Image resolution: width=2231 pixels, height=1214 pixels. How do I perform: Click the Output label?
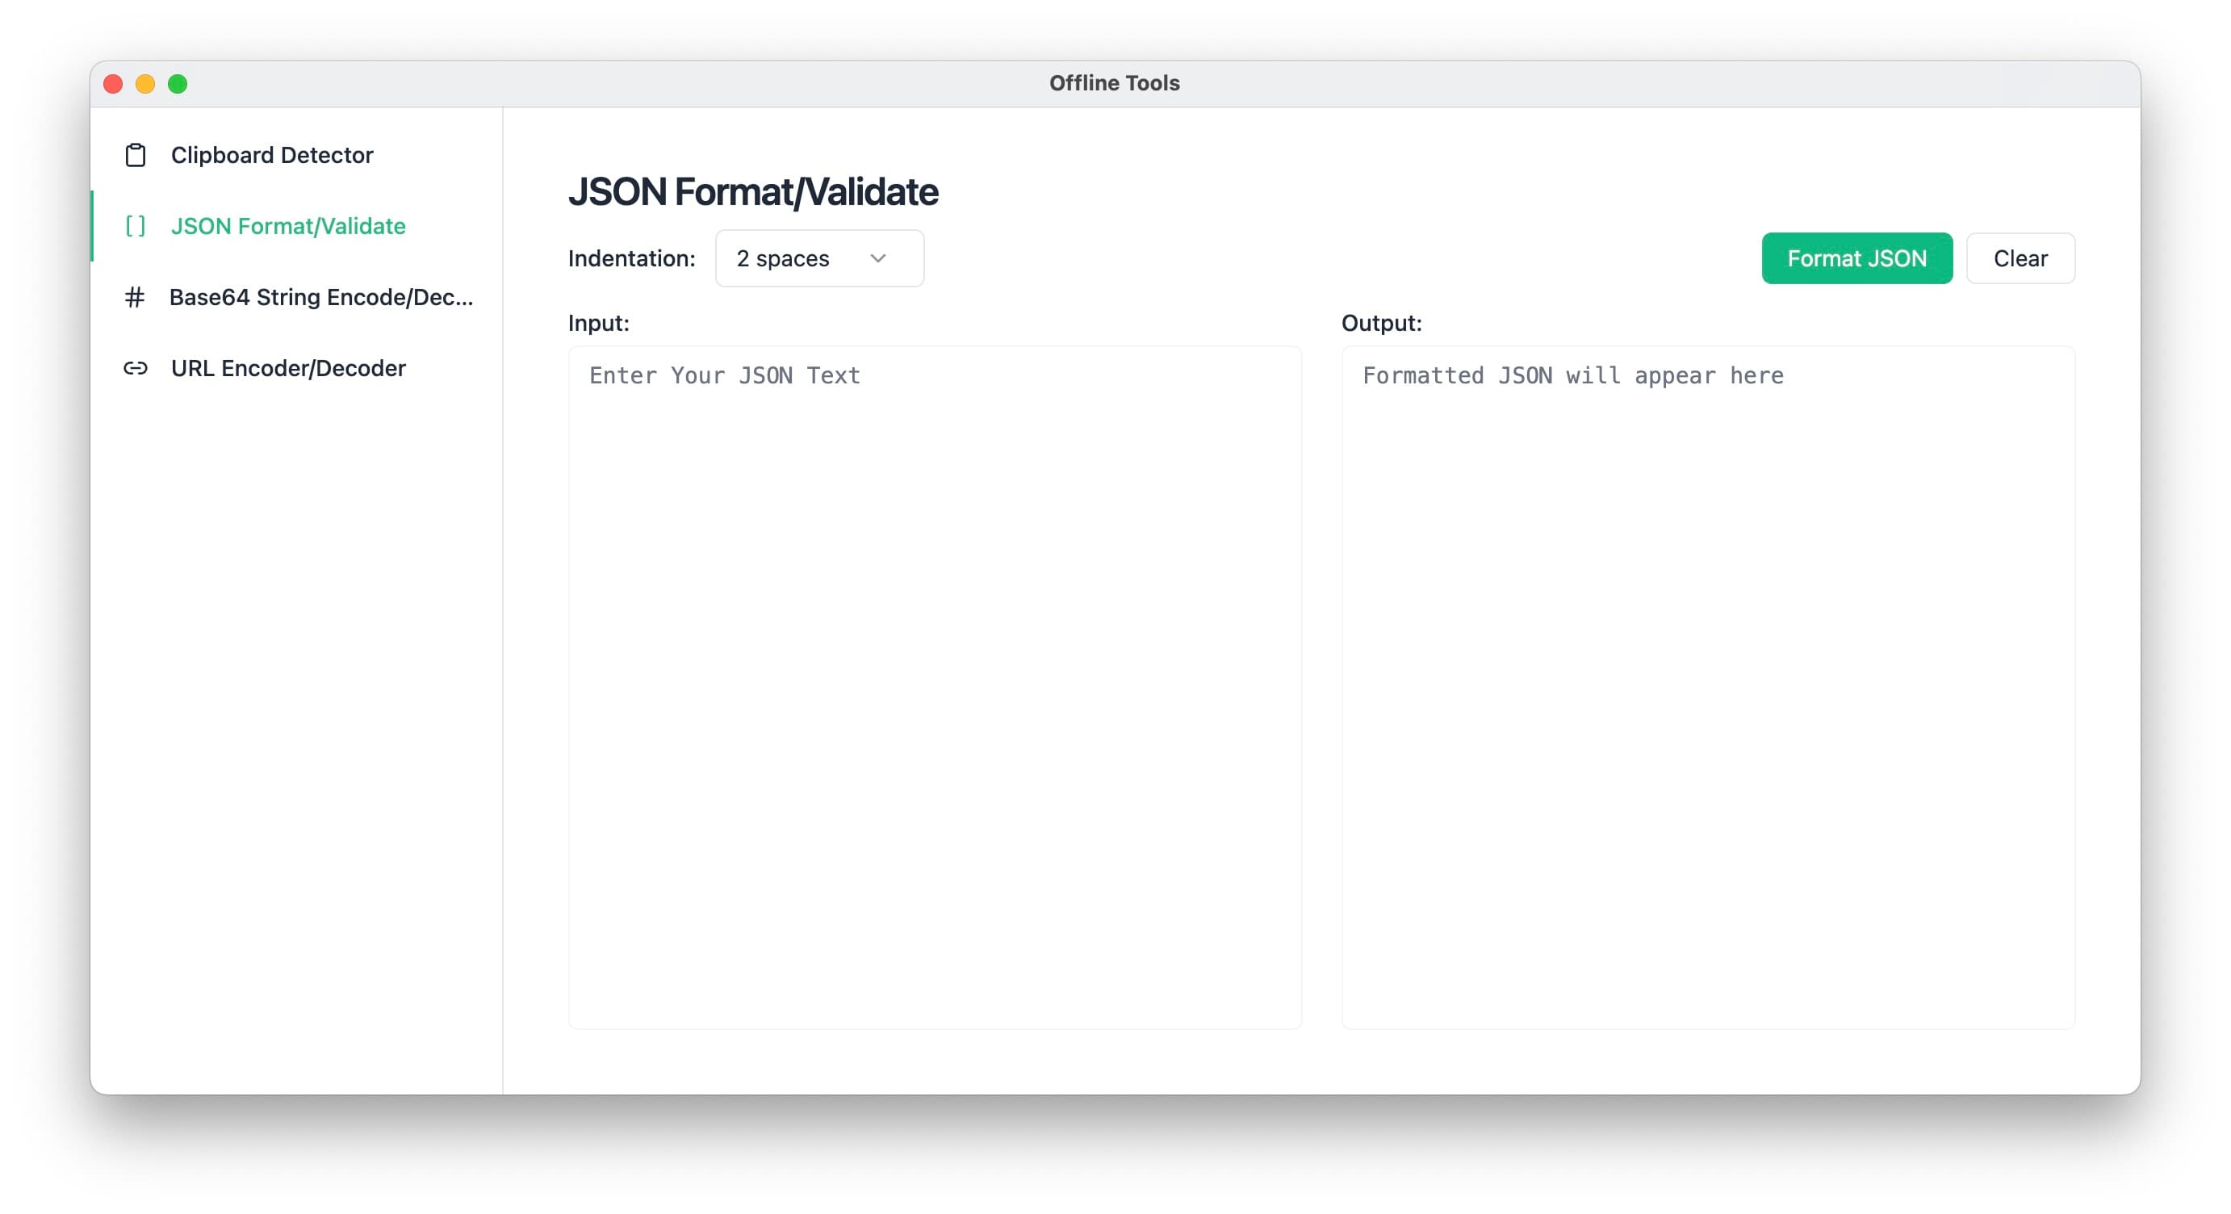[1381, 323]
